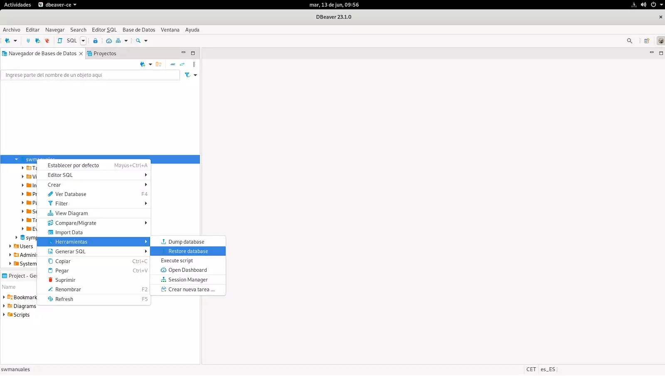Collapse the swmanuales database node
The height and width of the screenshot is (376, 665).
[16, 159]
